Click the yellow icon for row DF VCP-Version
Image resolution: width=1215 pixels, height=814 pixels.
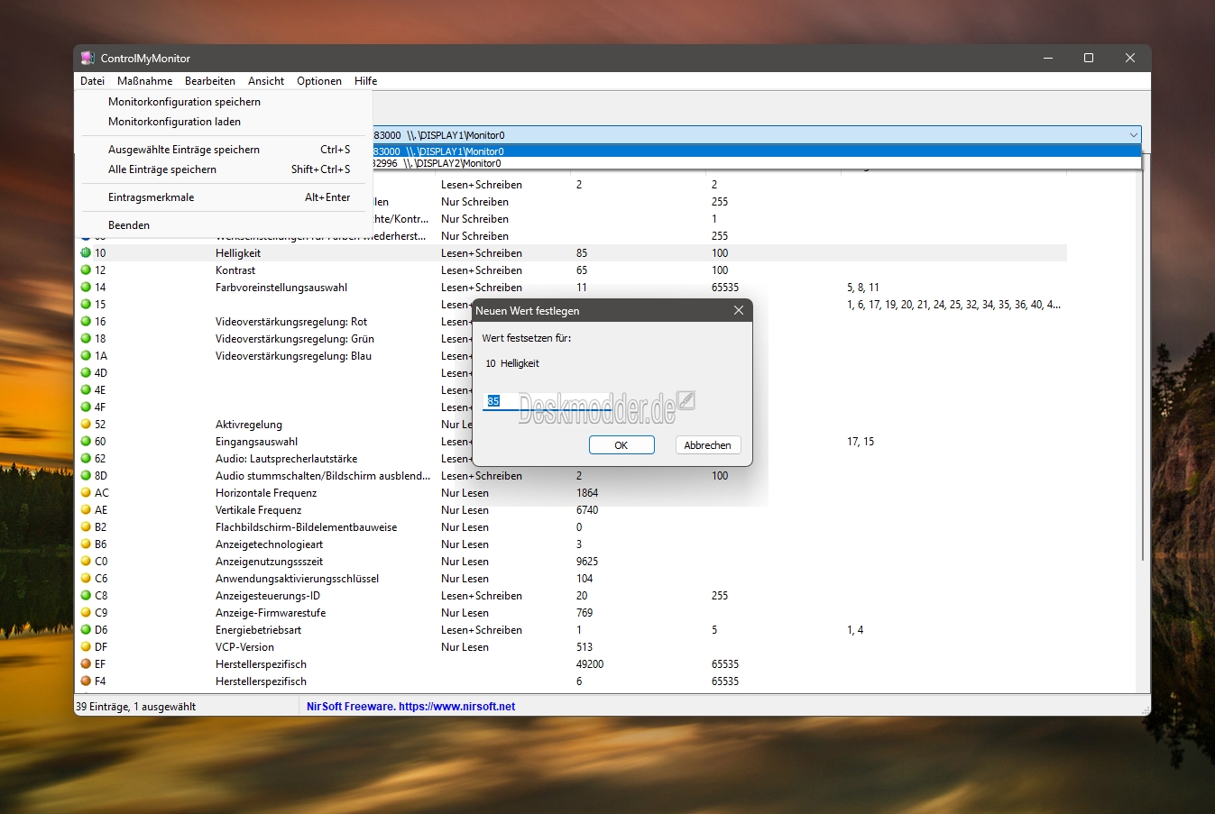coord(87,647)
